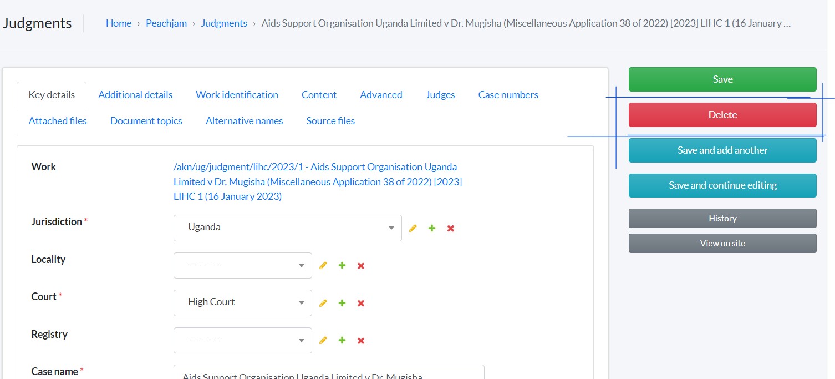Viewport: 835px width, 379px height.
Task: Click into the Case name text field
Action: click(329, 372)
